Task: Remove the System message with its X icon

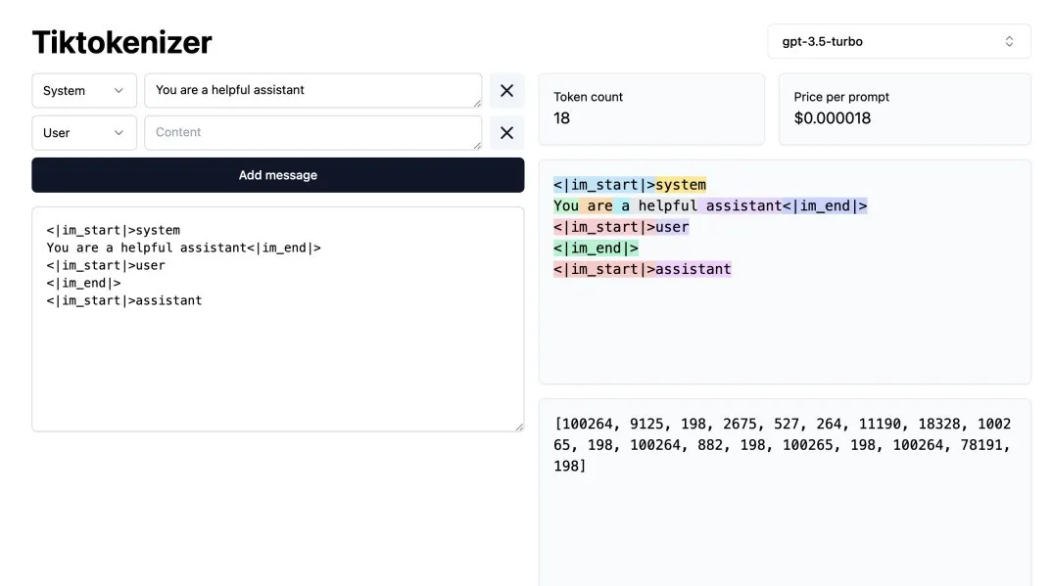Action: [x=506, y=91]
